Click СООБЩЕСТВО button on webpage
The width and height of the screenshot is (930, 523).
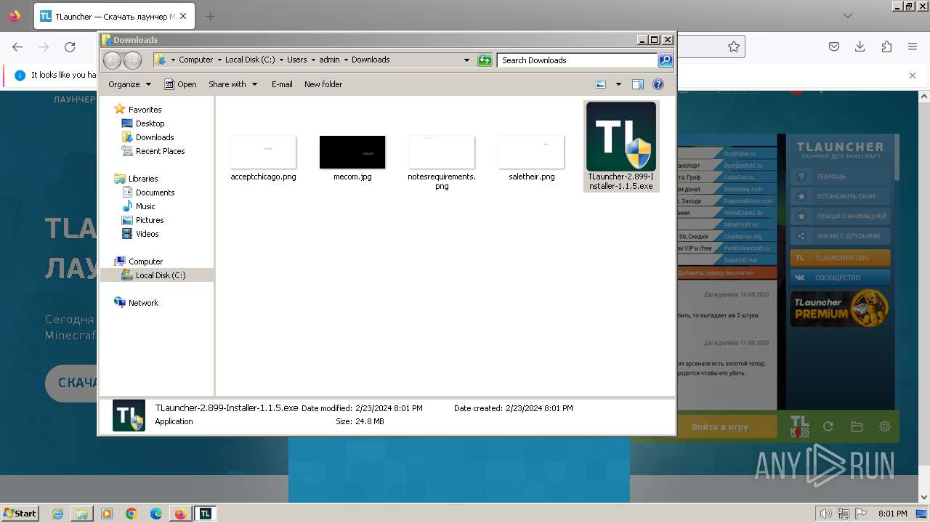pyautogui.click(x=841, y=277)
